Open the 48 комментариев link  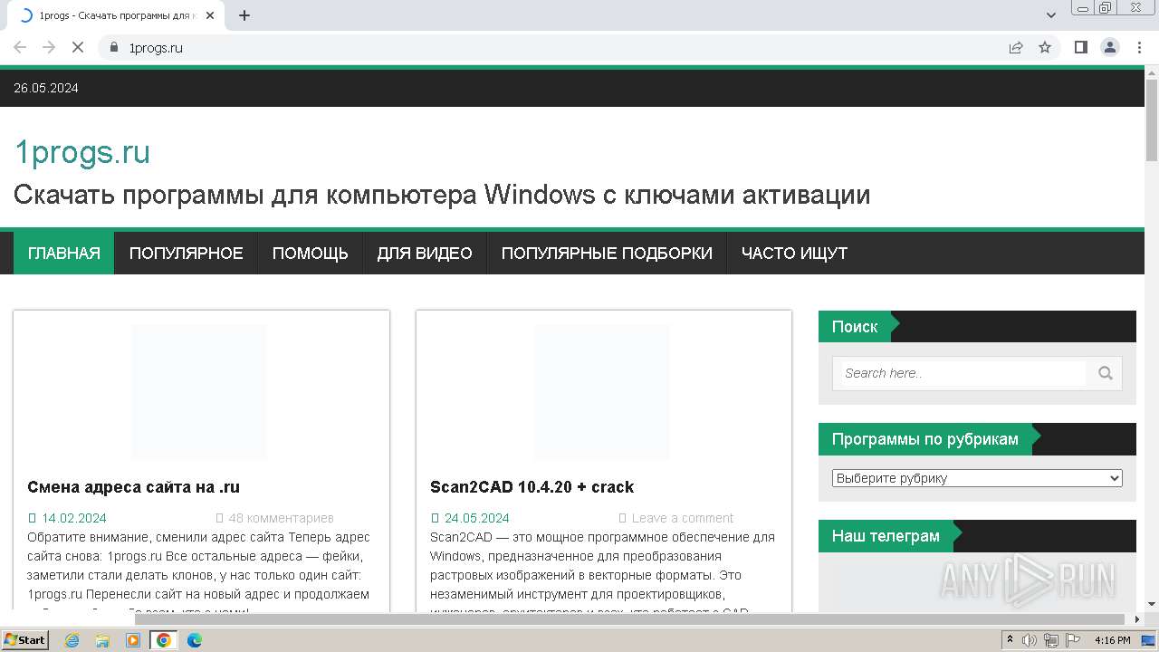click(x=281, y=518)
